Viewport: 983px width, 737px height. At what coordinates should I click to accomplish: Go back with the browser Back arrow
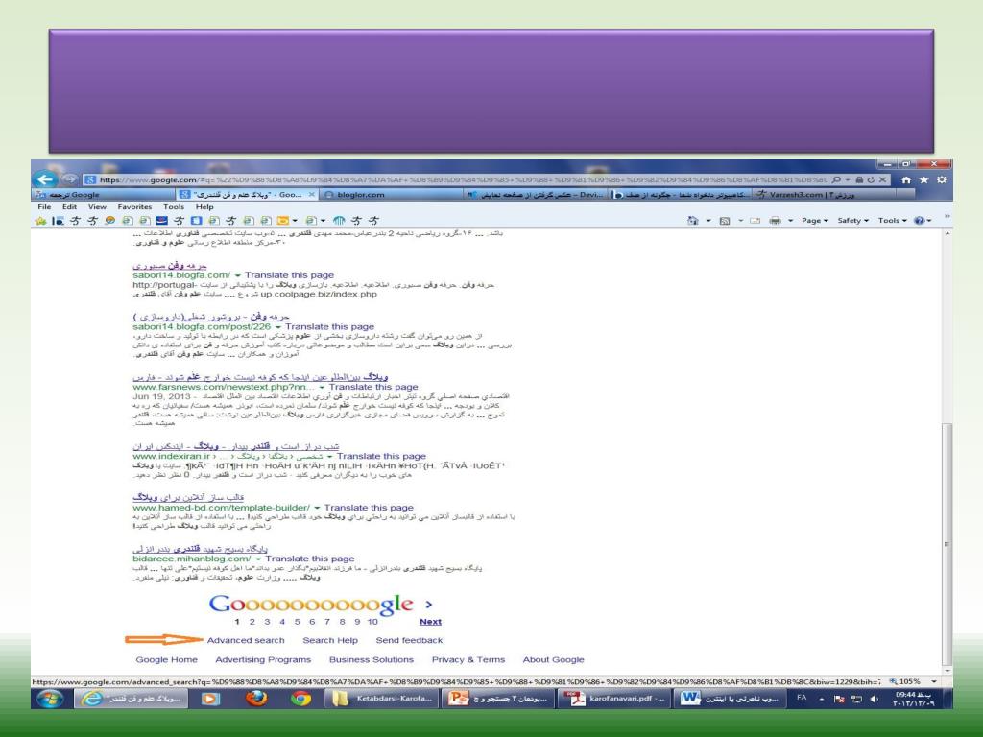[44, 179]
